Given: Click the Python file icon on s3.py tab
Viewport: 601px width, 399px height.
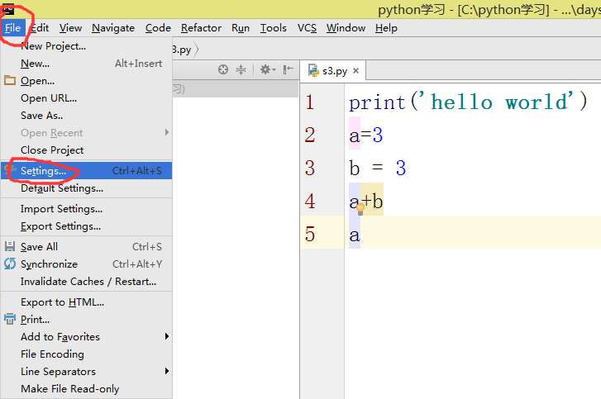Looking at the screenshot, I should click(313, 70).
